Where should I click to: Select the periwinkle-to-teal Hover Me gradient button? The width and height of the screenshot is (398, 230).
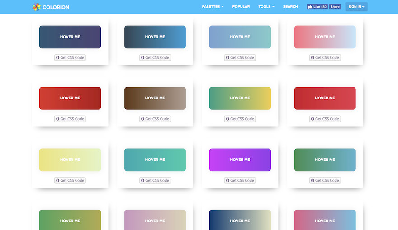point(240,37)
